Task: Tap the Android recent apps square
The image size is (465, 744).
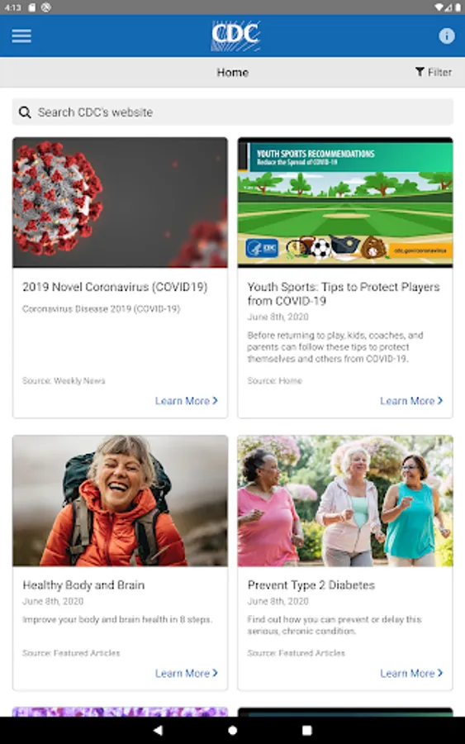Action: pos(307,730)
